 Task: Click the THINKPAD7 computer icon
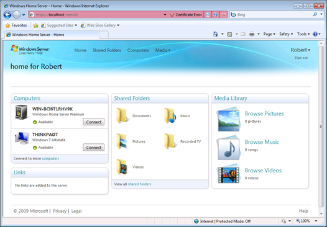click(x=22, y=138)
